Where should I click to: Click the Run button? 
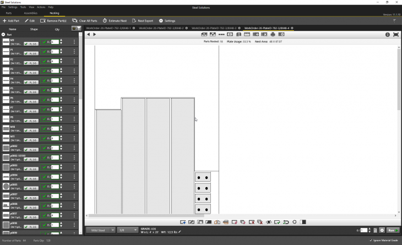click(393, 230)
